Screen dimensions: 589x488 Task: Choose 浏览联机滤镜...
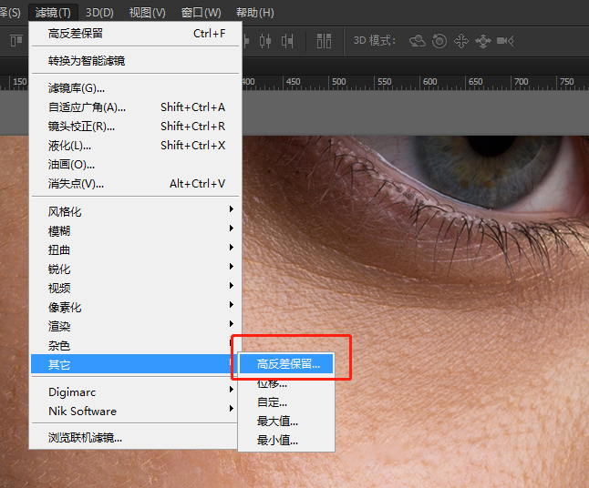[x=135, y=438]
